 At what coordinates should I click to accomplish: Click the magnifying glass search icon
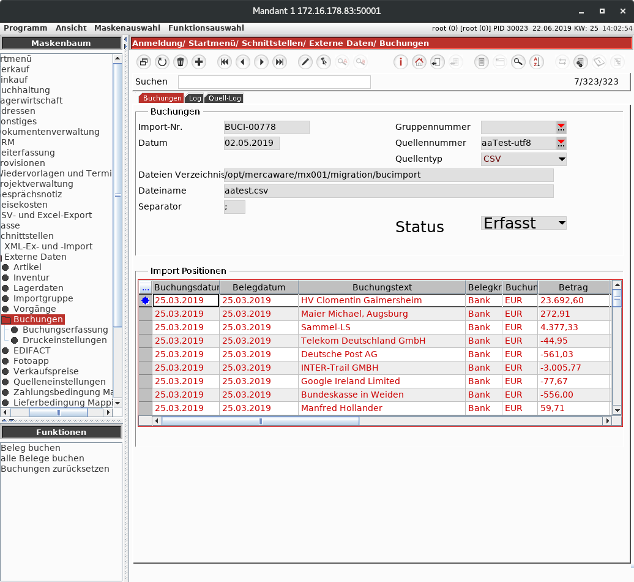518,62
